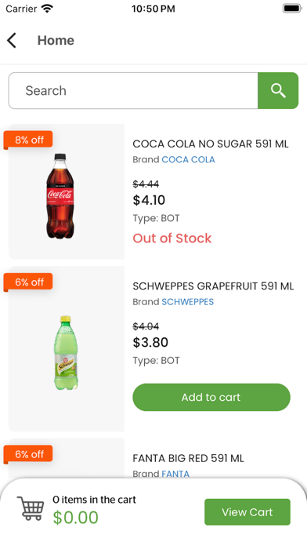307x546 pixels.
Task: Open the SCHWEPPES brand link
Action: pyautogui.click(x=188, y=302)
